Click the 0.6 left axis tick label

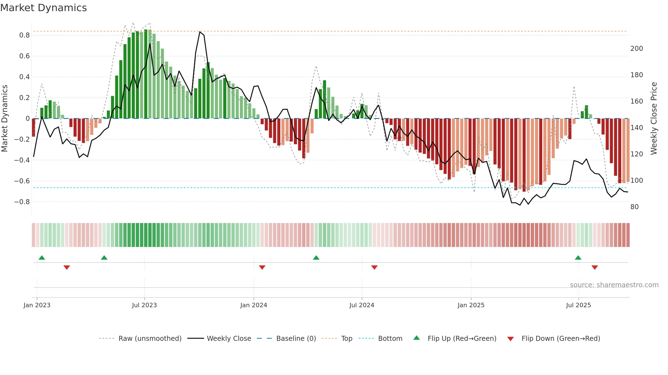coord(24,56)
